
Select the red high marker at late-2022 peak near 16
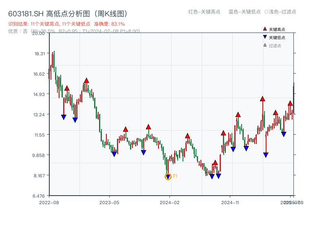click(86, 81)
